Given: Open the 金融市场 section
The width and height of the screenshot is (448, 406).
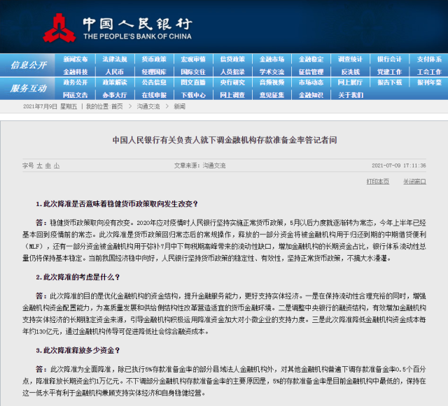Looking at the screenshot, I should [x=272, y=59].
